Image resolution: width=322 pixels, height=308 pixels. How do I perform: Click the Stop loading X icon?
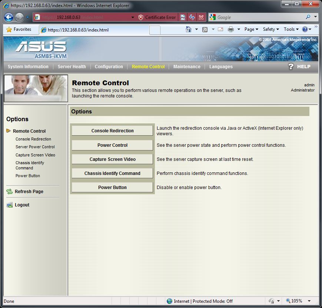tap(201, 17)
